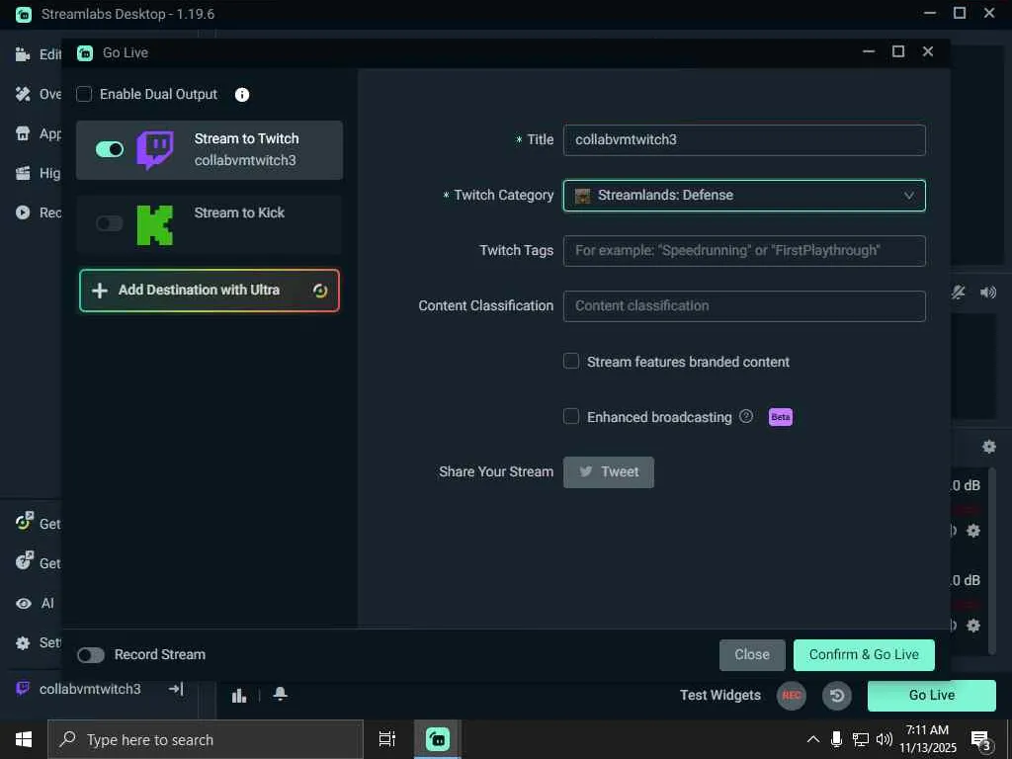Click the logout arrow next to collabvmtwitch3
1012x759 pixels.
[x=176, y=689]
